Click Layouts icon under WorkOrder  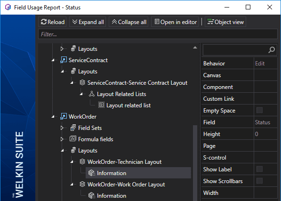[73, 150]
